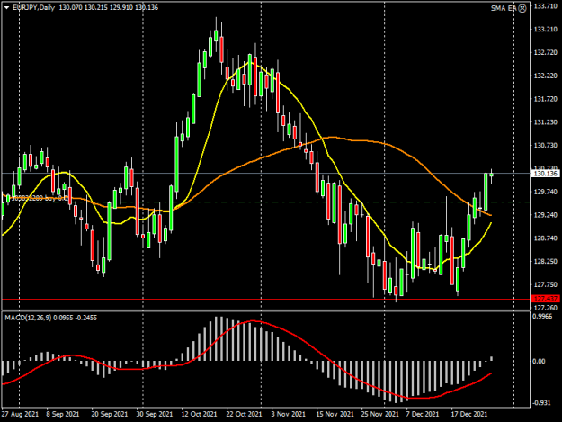The image size is (562, 422).
Task: Click the 22 Oct 2021 date label
Action: (x=244, y=414)
